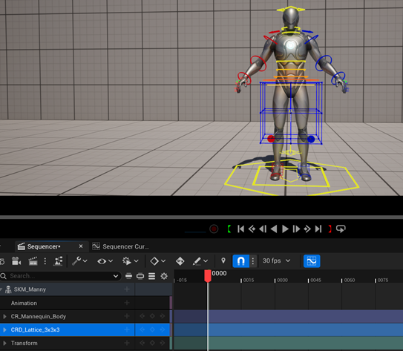Click the record button in transport controls
Viewport: 403px width, 351px height.
coord(214,229)
